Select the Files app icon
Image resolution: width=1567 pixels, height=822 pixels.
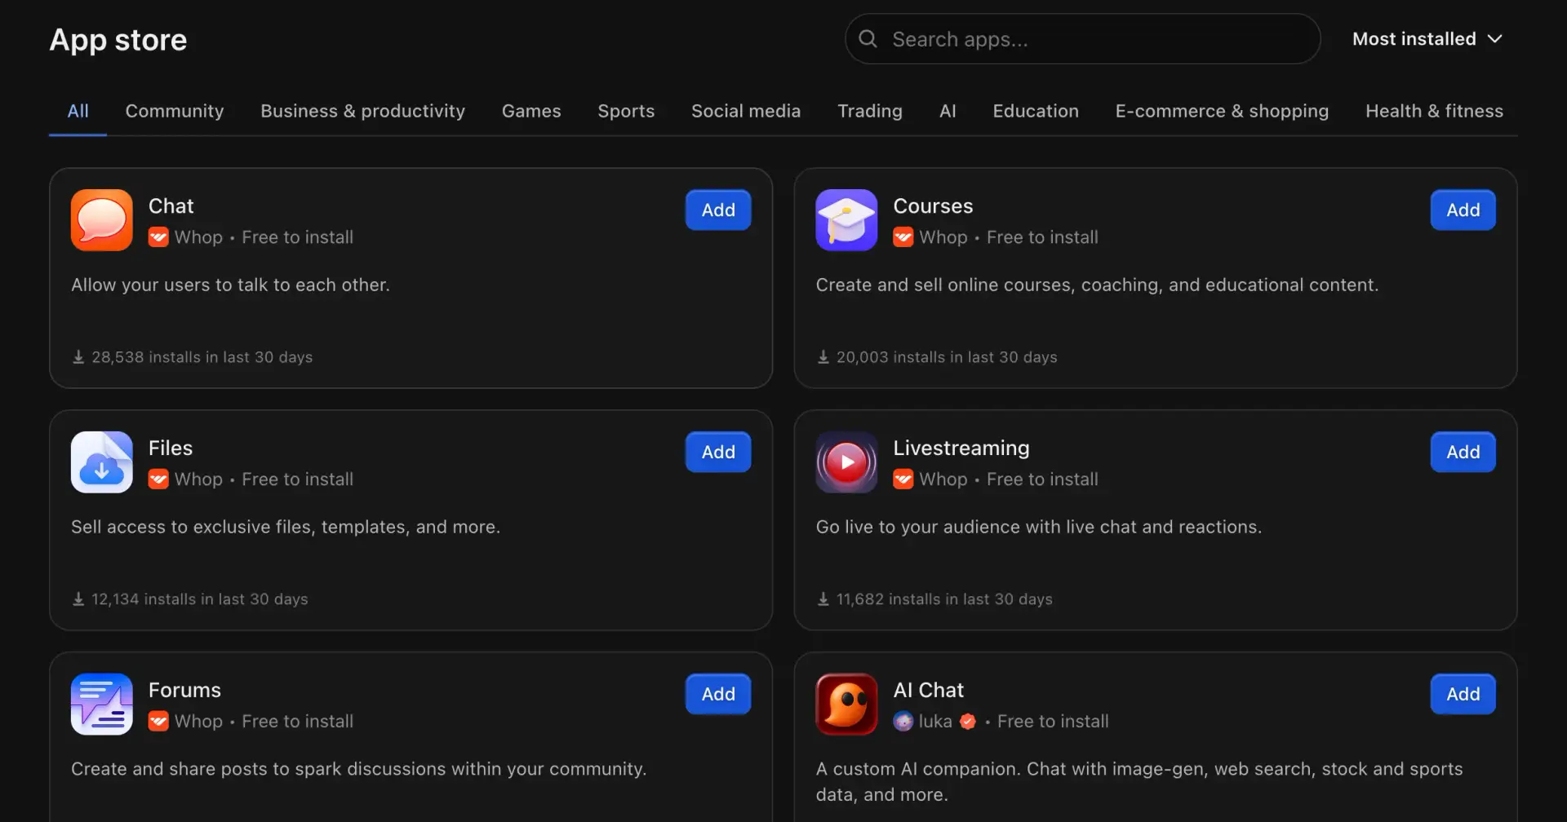101,462
